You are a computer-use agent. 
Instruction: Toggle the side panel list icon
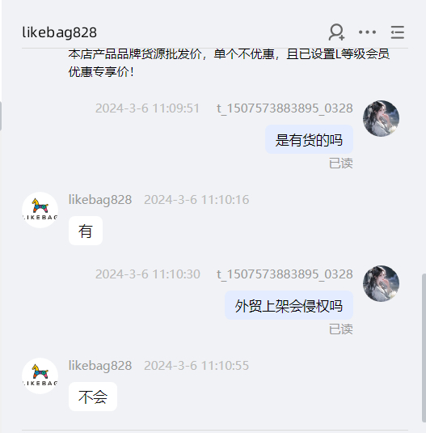[398, 32]
